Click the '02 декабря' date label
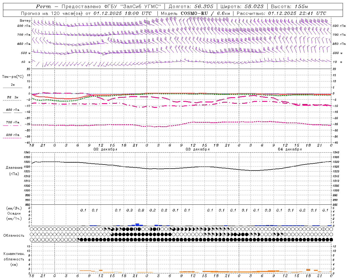The width and height of the screenshot is (347, 278). (x=105, y=149)
